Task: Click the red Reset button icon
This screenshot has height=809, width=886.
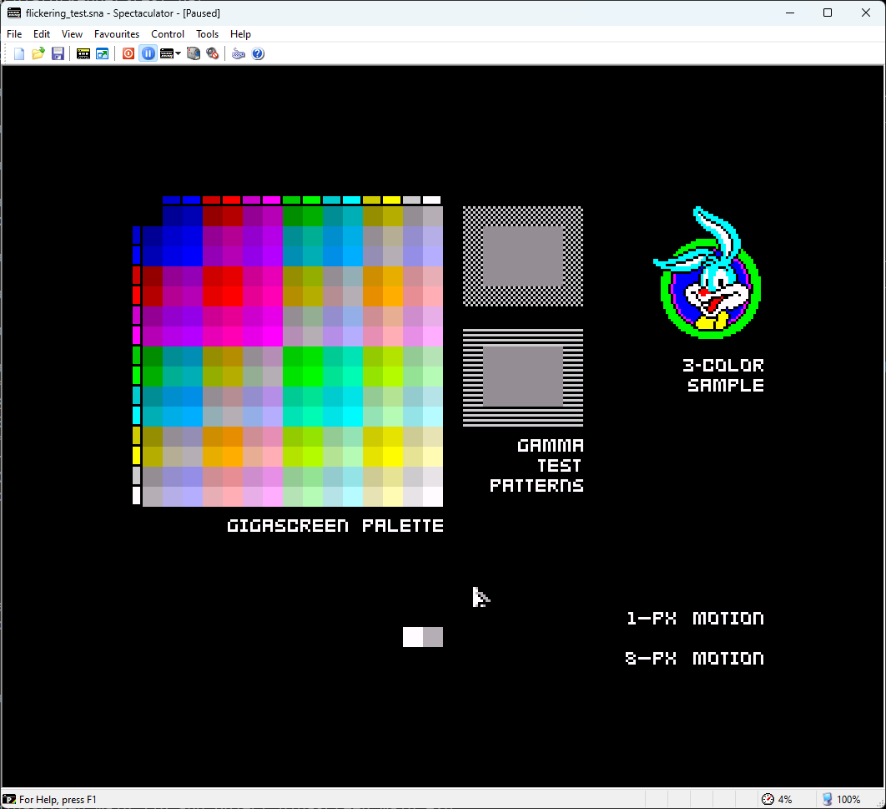Action: 128,53
